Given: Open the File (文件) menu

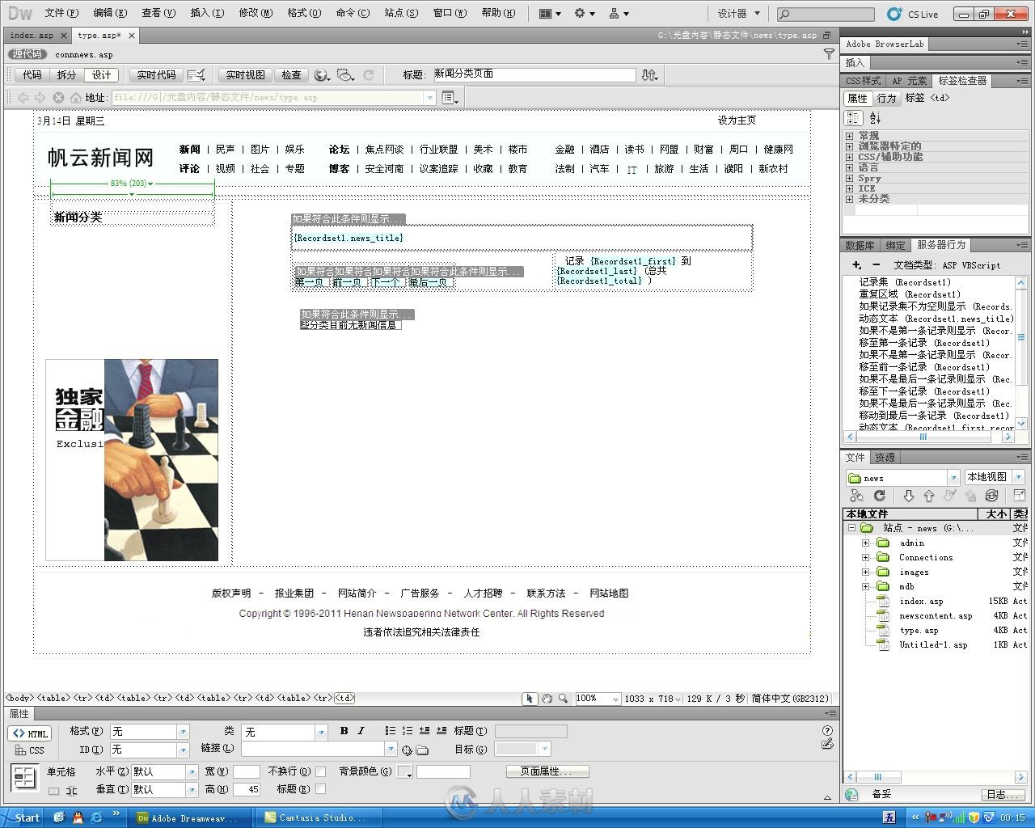Looking at the screenshot, I should click(x=61, y=13).
